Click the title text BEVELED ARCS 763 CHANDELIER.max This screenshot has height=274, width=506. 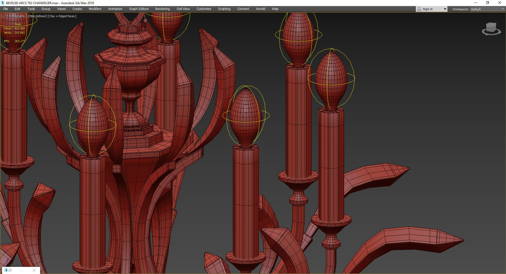[32, 3]
